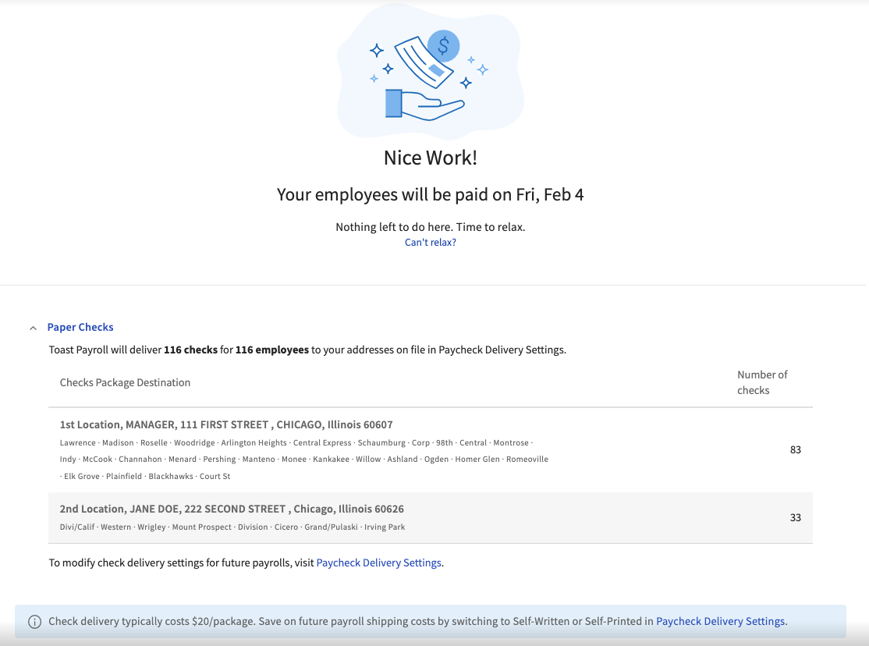Viewport: 869px width, 646px height.
Task: Click the Nice Work! heading
Action: pos(430,157)
